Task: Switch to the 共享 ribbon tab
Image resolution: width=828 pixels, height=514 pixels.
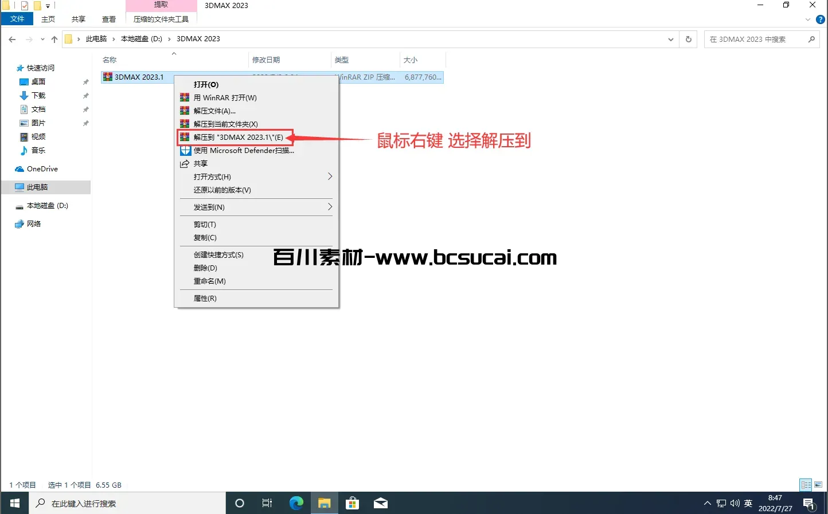Action: 79,19
